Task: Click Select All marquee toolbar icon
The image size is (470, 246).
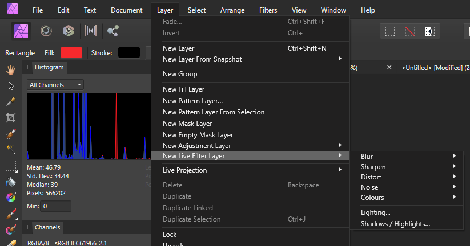Action: 389,31
